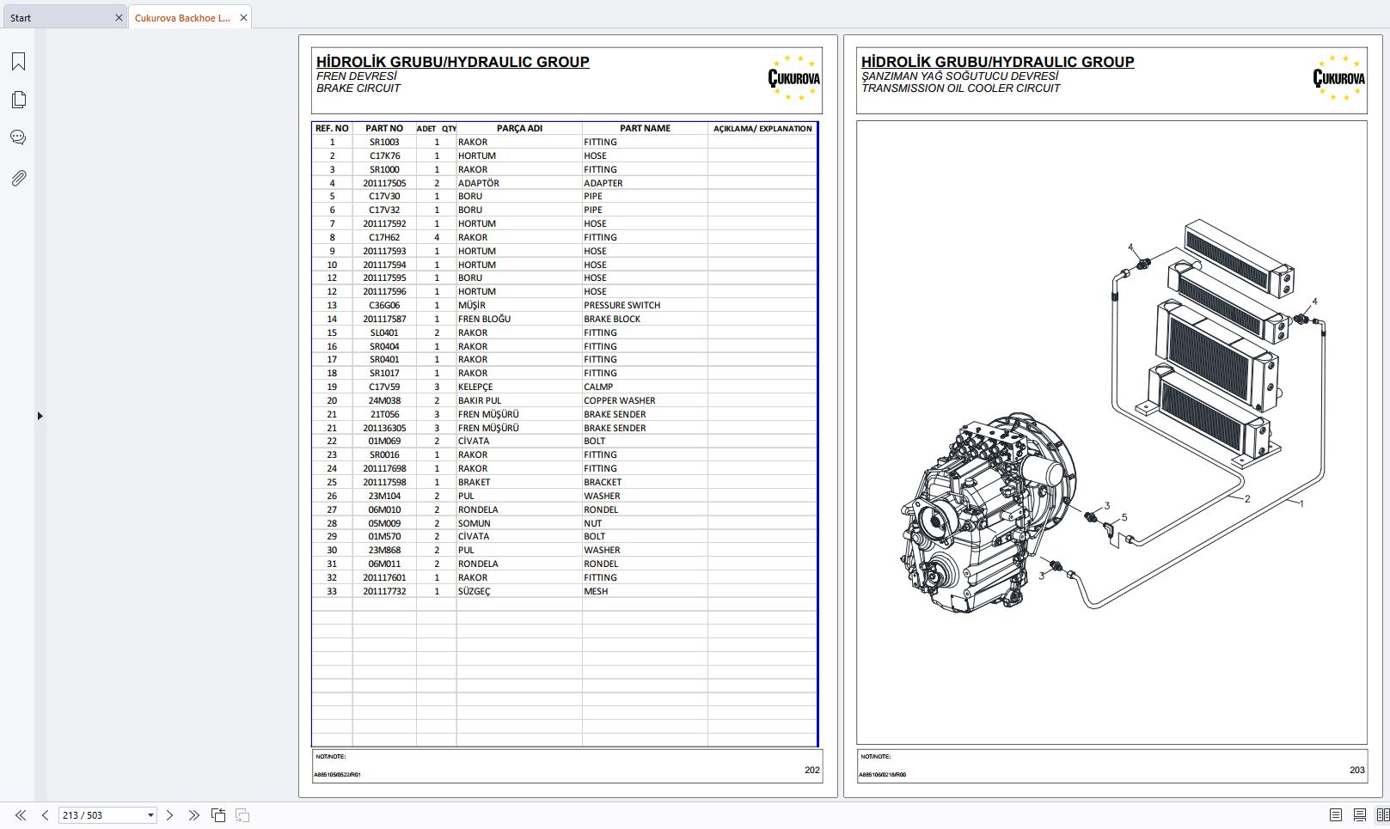This screenshot has height=829, width=1390.
Task: Select part number 201136305
Action: click(384, 428)
